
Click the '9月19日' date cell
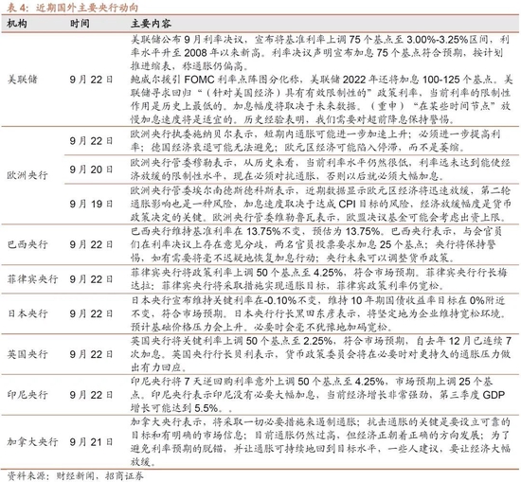coord(91,204)
